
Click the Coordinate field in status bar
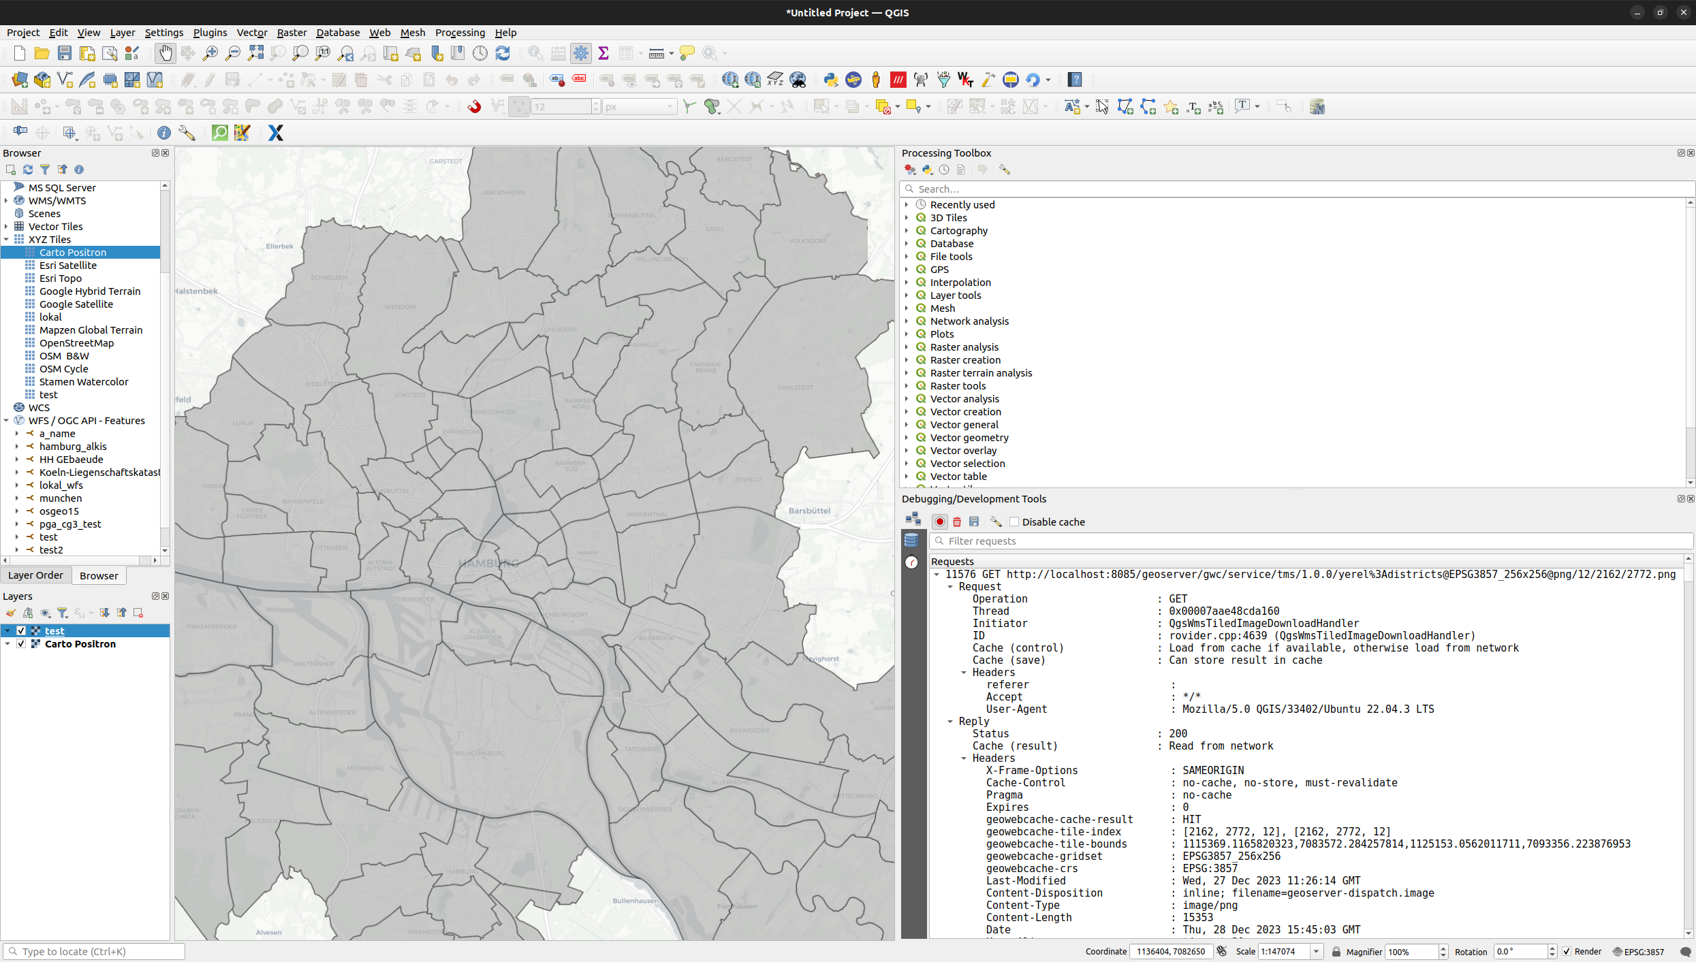(x=1171, y=952)
